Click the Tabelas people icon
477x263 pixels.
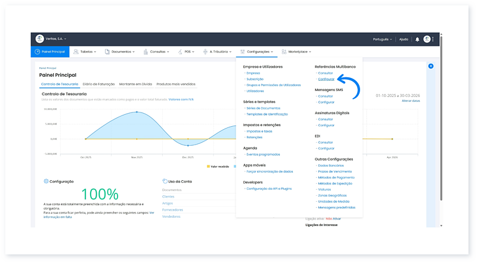[76, 52]
